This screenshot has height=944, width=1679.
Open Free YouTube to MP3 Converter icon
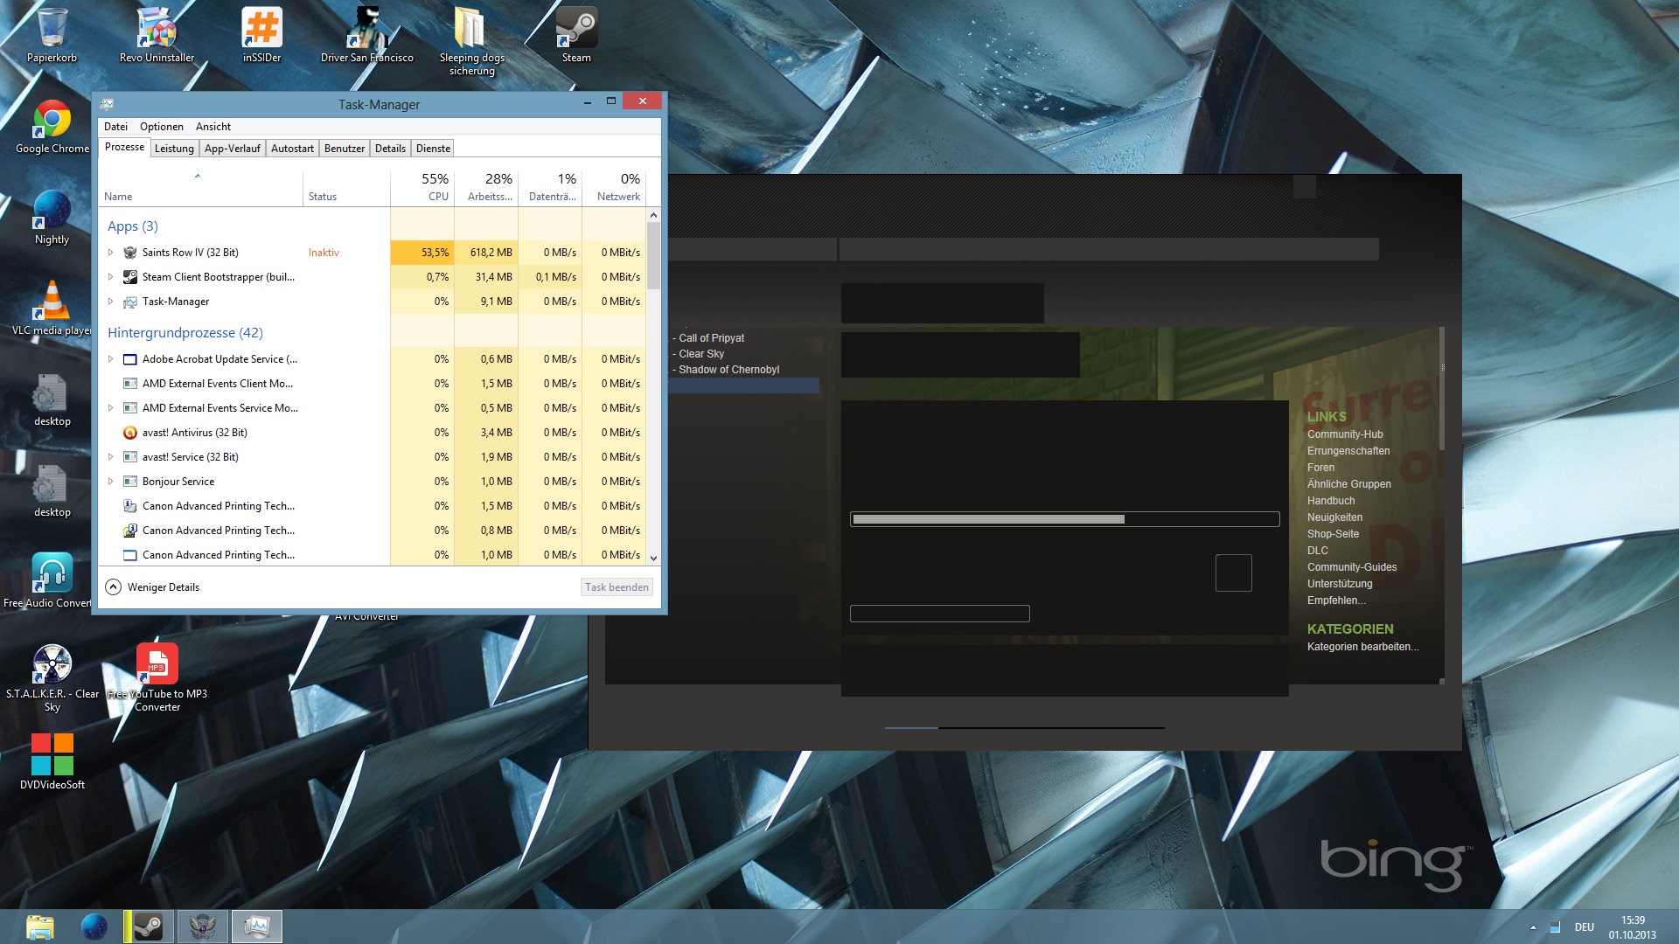[157, 664]
